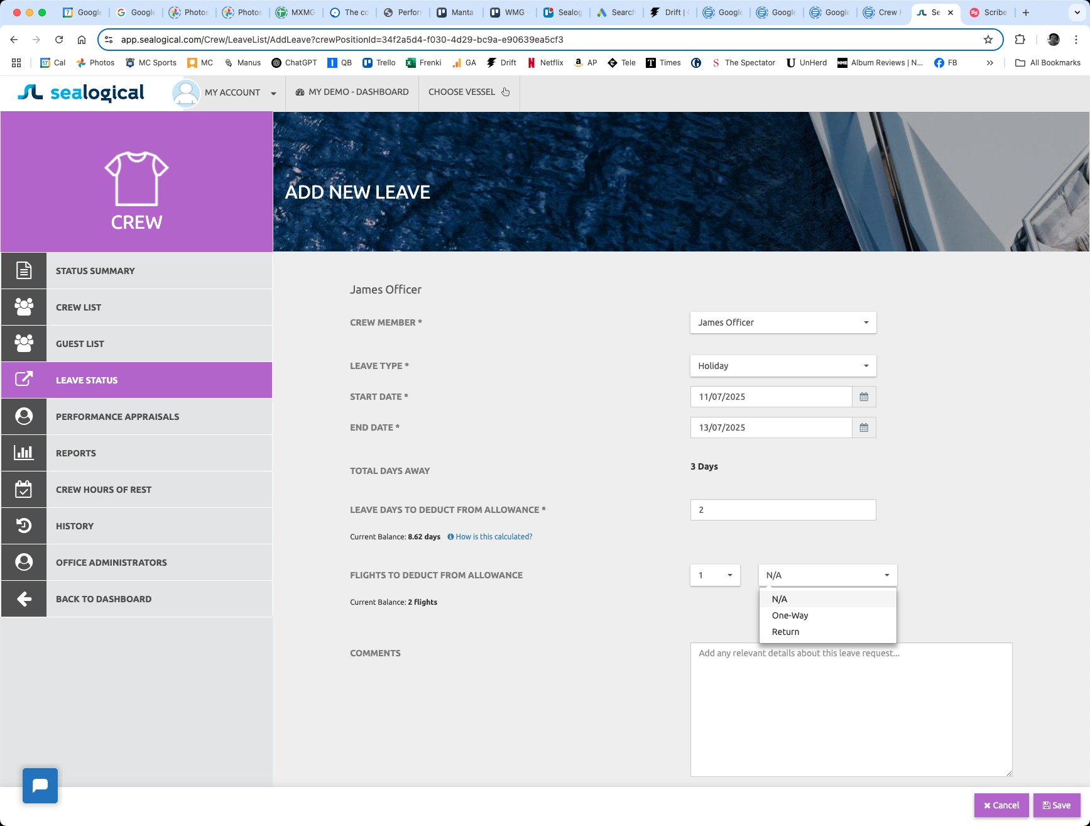This screenshot has width=1090, height=826.
Task: Click Choose Vessel in the top bar
Action: tap(469, 92)
